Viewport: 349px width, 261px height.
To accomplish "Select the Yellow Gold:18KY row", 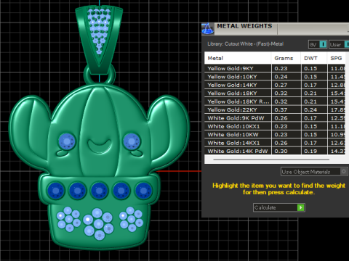I will 275,93.
